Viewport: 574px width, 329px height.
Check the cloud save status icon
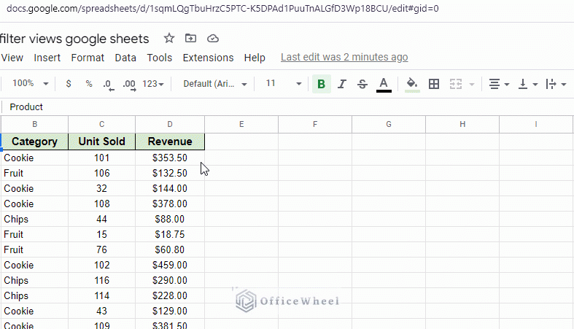click(213, 39)
